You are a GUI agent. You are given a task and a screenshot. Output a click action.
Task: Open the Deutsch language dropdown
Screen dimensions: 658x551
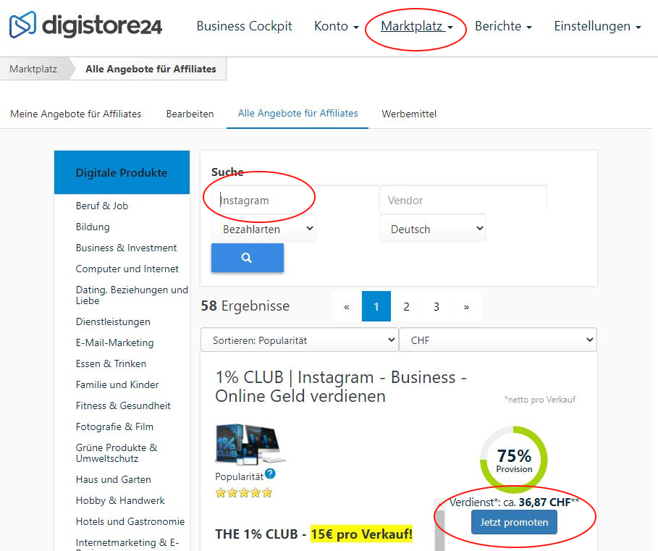[x=433, y=229]
